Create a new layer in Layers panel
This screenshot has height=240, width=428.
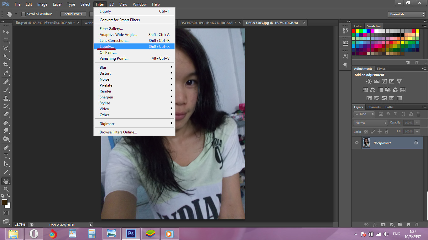click(408, 224)
